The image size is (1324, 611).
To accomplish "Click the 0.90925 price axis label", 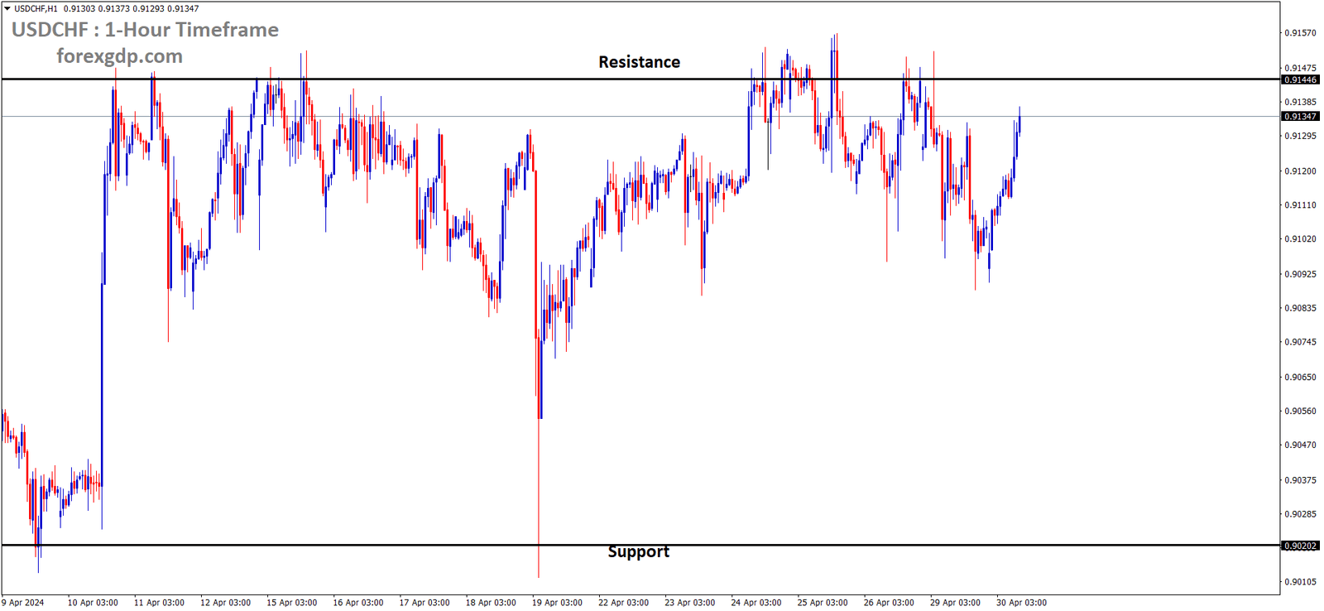I will [1300, 274].
